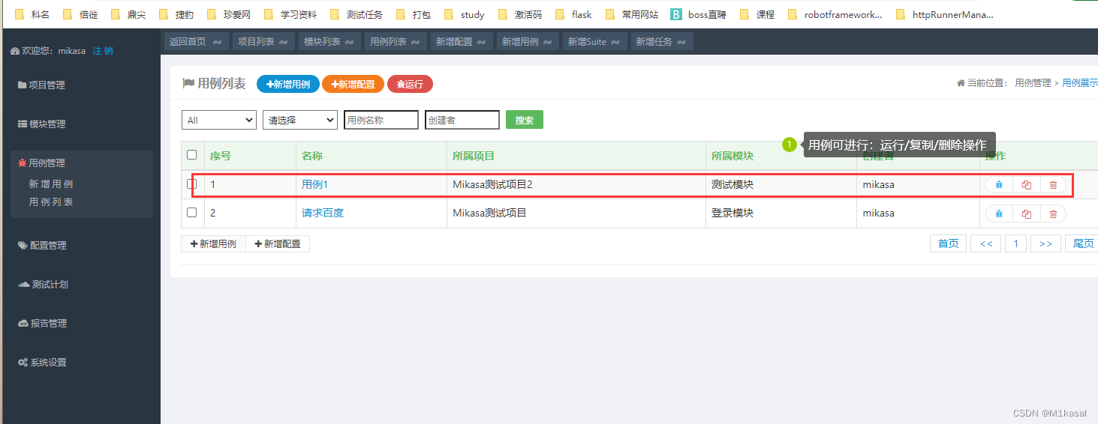
Task: Click 注销 to log out
Action: [103, 51]
